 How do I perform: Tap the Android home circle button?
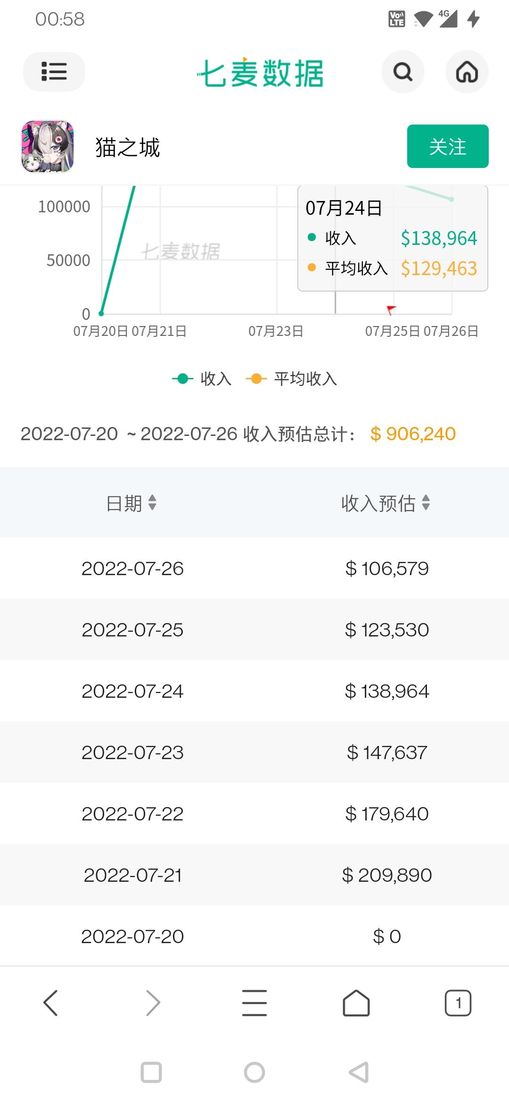tap(254, 1072)
